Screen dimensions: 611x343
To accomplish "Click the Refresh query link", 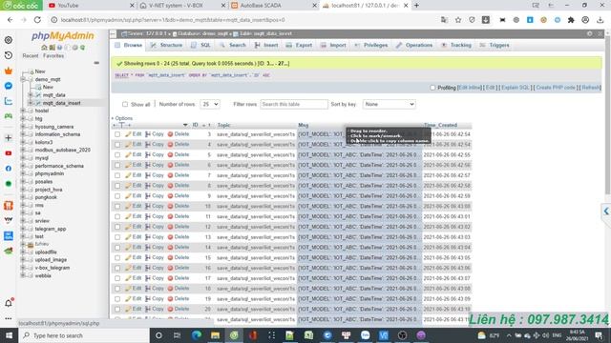I will (591, 88).
